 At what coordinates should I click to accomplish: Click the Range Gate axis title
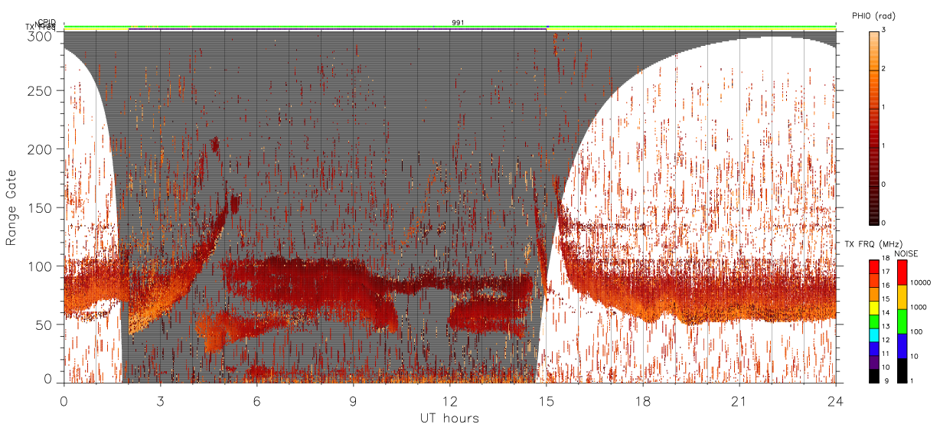click(x=11, y=207)
